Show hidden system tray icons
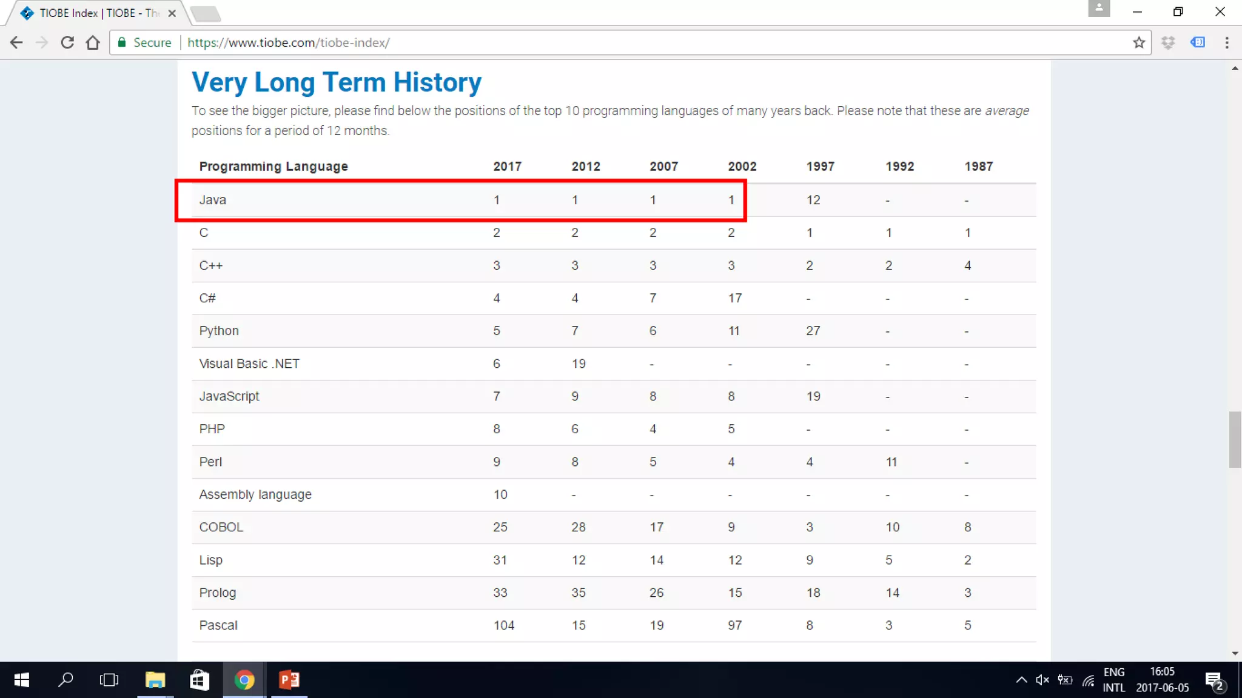1242x698 pixels. pyautogui.click(x=1021, y=680)
